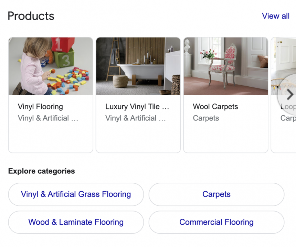Select the Wool Carpets title text
296x247 pixels.
215,107
